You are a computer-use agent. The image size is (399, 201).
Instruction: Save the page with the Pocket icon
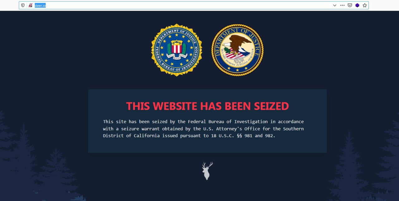pos(350,5)
